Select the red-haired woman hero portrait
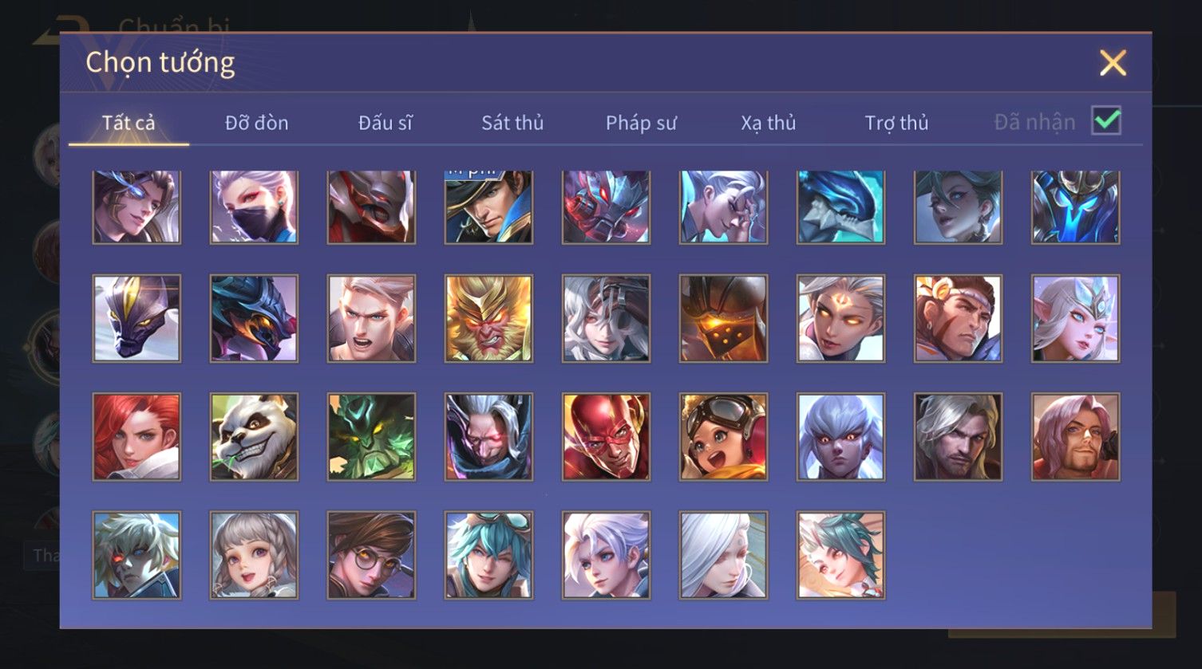The image size is (1202, 669). point(136,437)
